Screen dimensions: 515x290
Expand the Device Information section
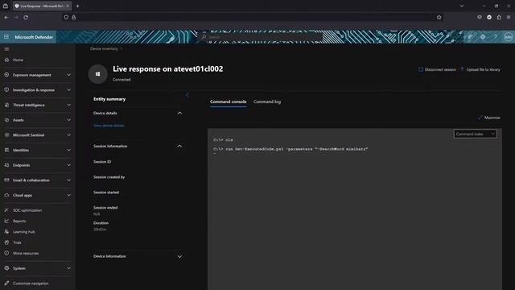179,256
